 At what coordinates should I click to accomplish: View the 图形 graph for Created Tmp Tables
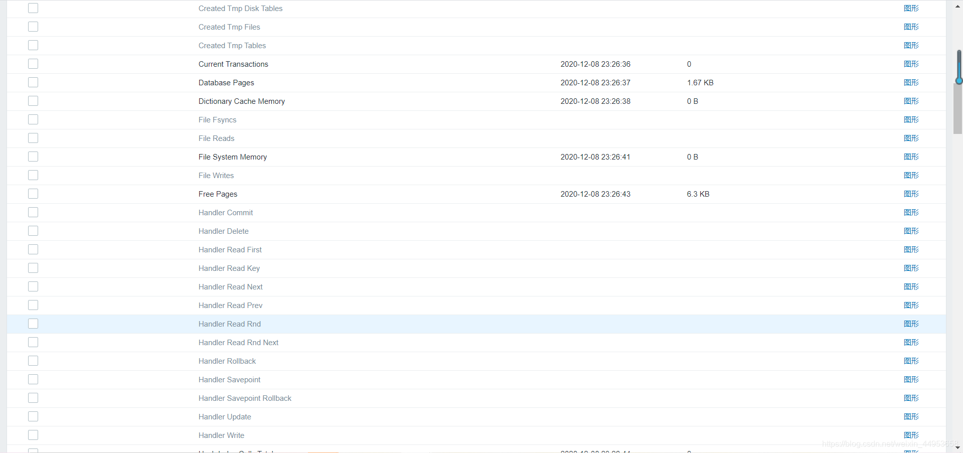(x=911, y=45)
